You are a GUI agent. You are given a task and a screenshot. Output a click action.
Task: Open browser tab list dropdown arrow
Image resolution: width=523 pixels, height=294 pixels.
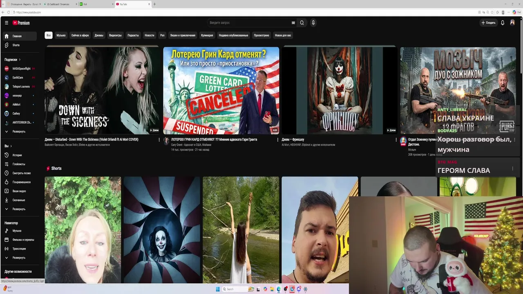pos(2,4)
